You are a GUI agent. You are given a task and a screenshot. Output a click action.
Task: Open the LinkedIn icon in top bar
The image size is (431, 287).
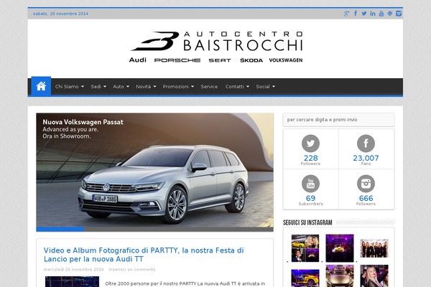pos(372,14)
